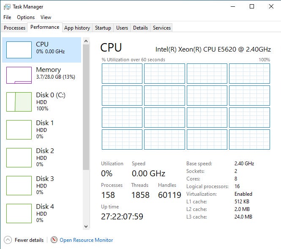Click the bottom-right logical processor graph
This screenshot has width=281, height=249.
(249, 140)
